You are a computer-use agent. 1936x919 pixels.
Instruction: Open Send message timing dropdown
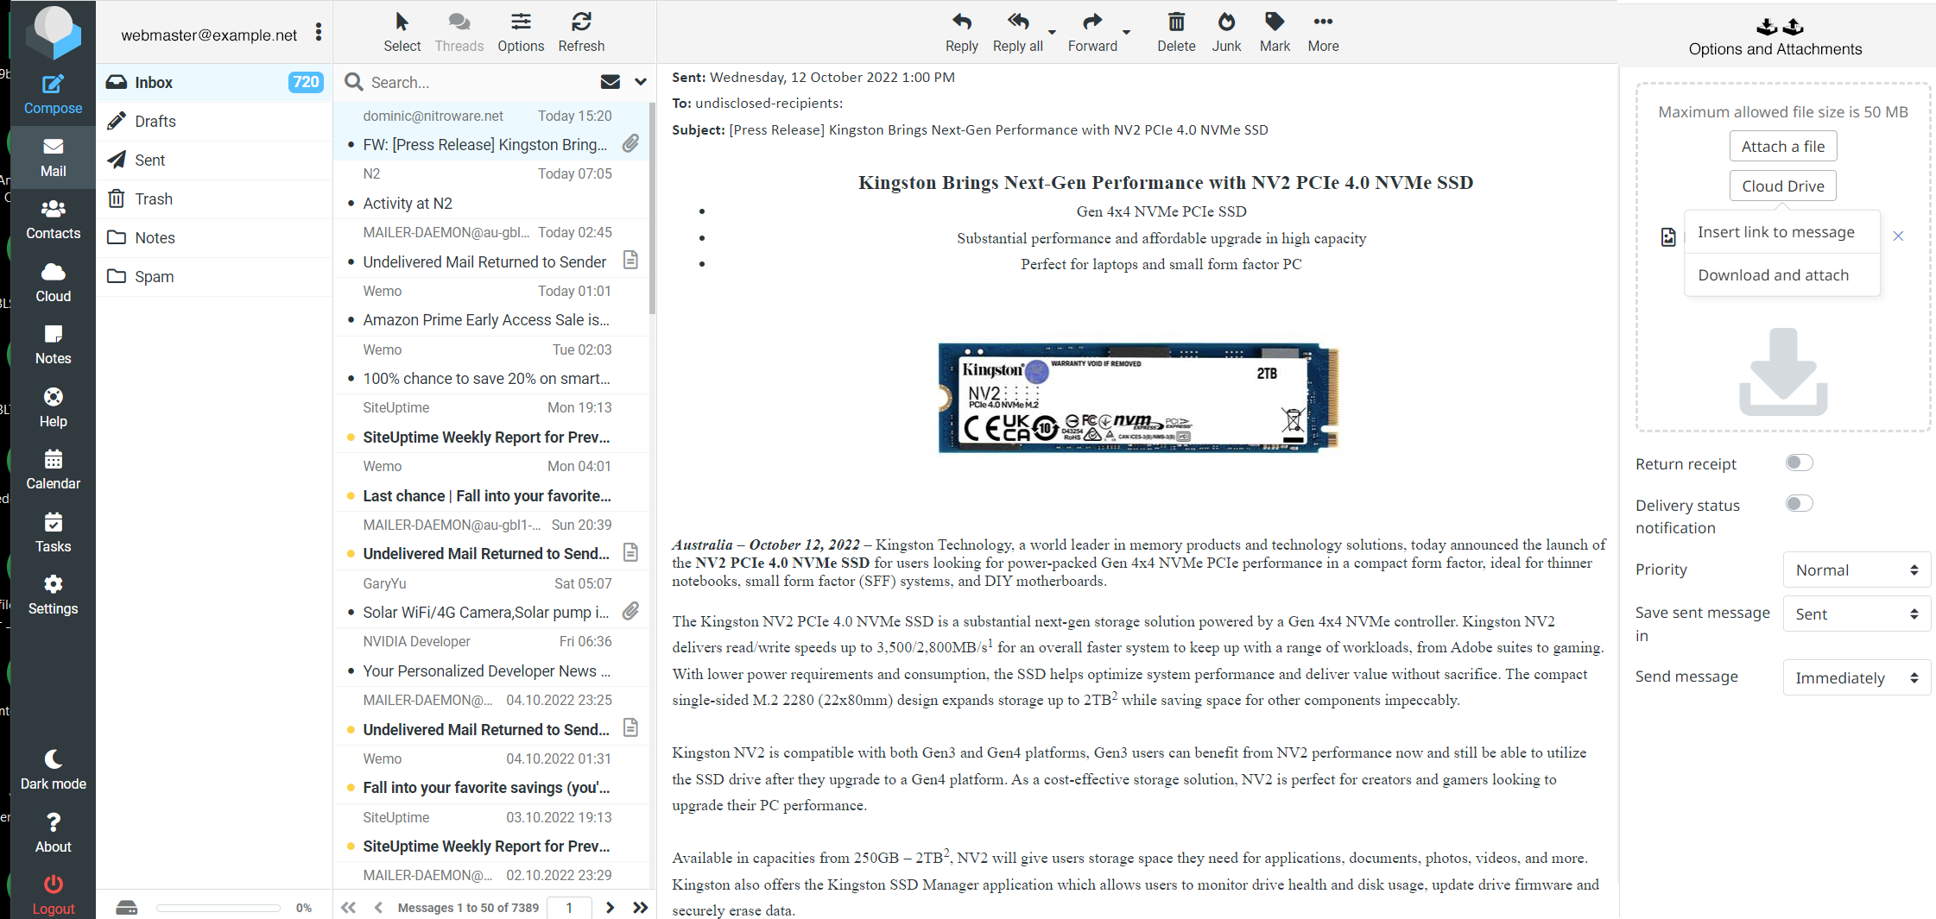(x=1857, y=677)
